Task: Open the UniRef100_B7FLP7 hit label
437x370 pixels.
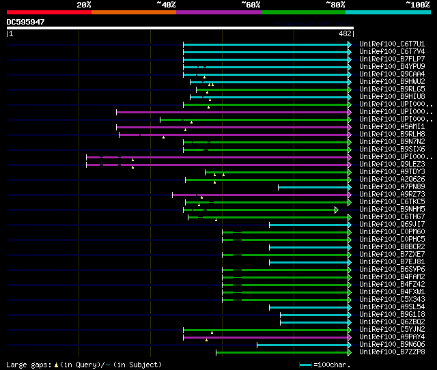Action: coord(392,59)
